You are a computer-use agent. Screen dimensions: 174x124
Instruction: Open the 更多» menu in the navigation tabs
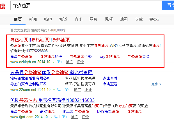154,19
